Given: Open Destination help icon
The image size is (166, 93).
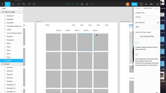Looking at the screenshot, I should pos(158,23).
